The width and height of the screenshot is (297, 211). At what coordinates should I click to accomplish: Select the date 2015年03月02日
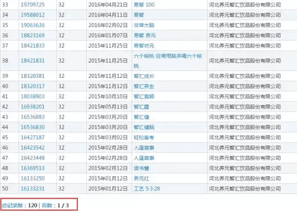tap(108, 137)
